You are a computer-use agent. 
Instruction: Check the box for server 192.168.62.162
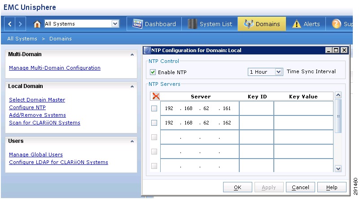click(154, 123)
